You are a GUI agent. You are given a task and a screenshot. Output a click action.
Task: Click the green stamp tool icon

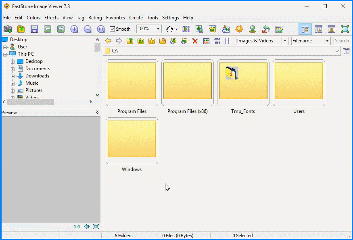point(253,29)
